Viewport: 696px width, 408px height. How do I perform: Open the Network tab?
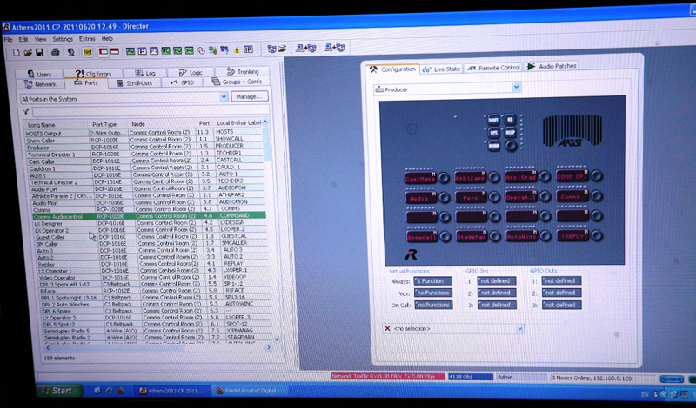click(40, 83)
